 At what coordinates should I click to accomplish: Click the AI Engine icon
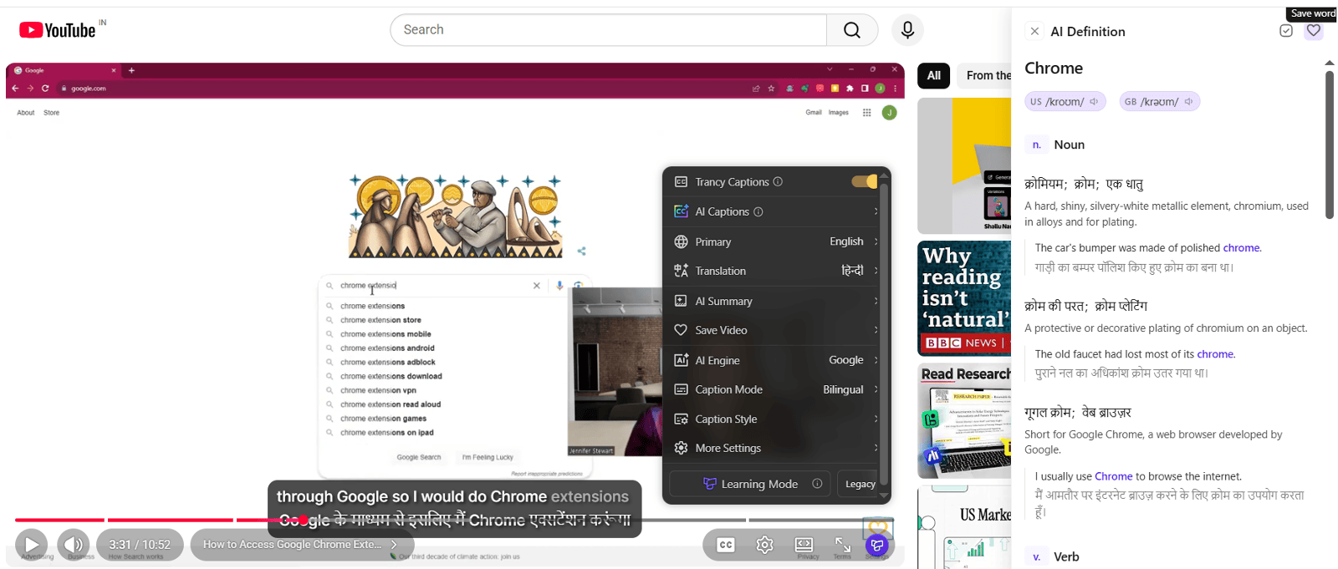681,360
